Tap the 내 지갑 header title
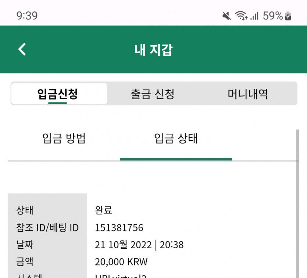Screen dimensions: 307x278 [154, 50]
